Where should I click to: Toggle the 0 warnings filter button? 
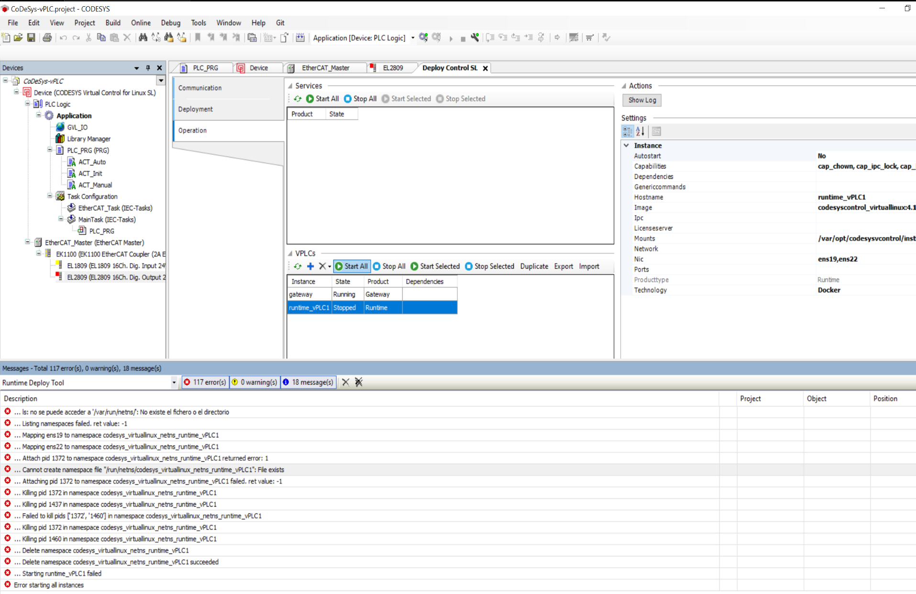point(254,382)
